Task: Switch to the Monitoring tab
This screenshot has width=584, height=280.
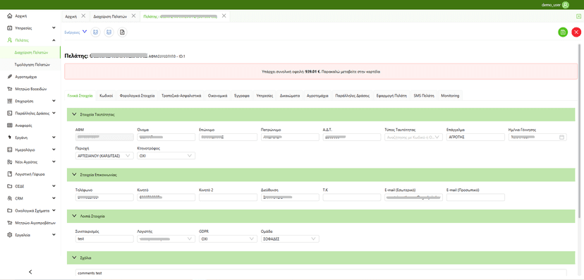Action: pos(450,96)
